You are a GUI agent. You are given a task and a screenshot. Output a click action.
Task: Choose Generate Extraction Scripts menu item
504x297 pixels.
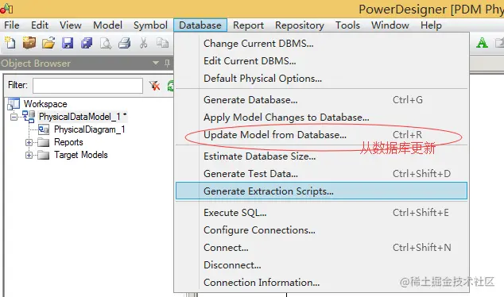(x=321, y=191)
